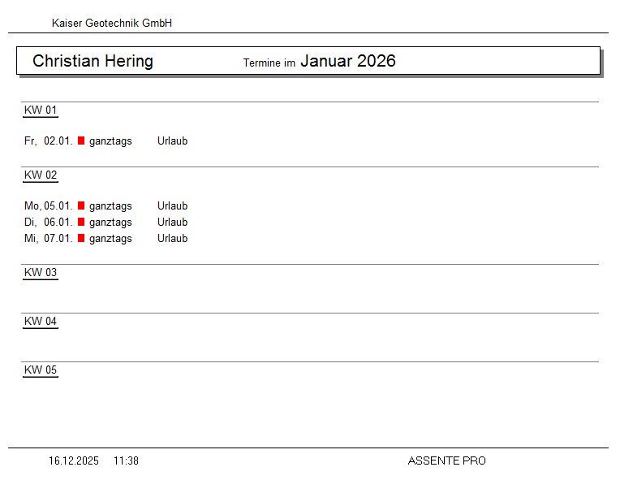This screenshot has width=633, height=480.
Task: Click the ASSENTE PRO footer label
Action: coord(446,461)
